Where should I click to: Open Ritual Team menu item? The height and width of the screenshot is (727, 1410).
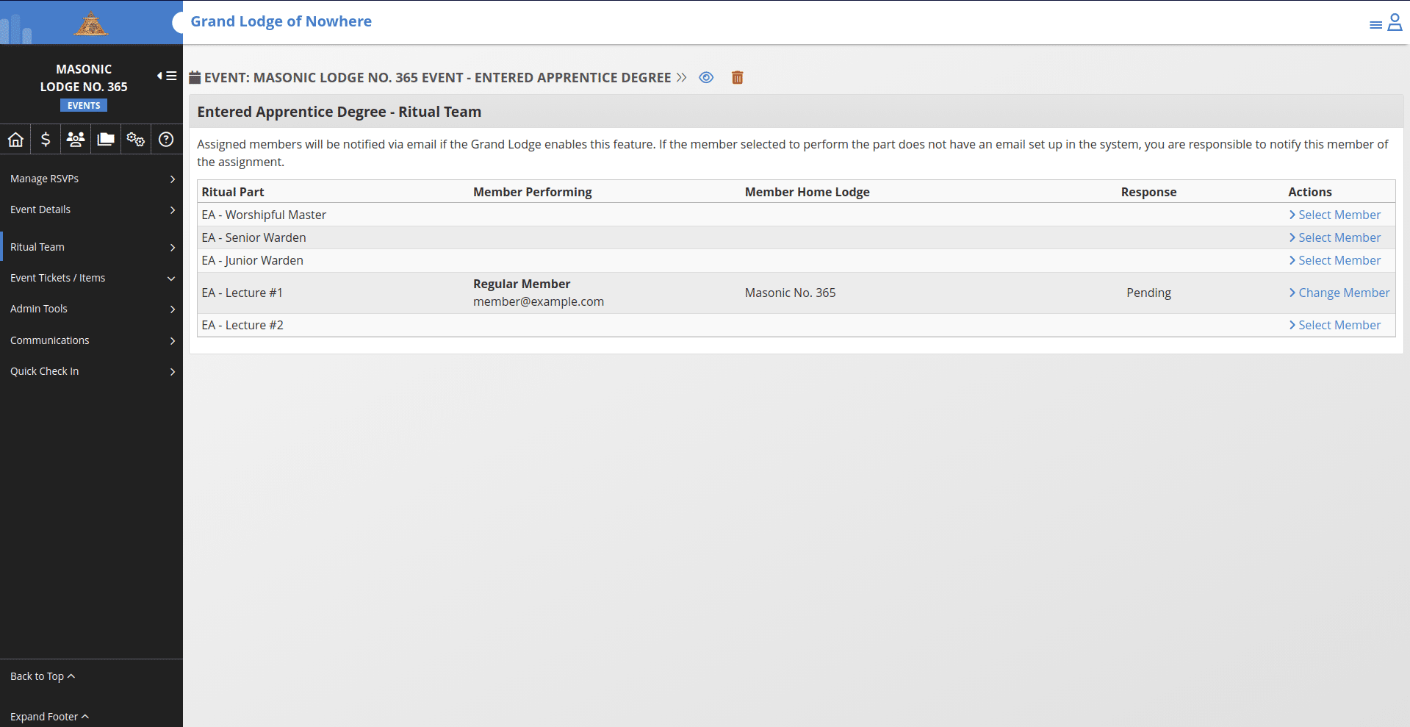click(x=91, y=247)
